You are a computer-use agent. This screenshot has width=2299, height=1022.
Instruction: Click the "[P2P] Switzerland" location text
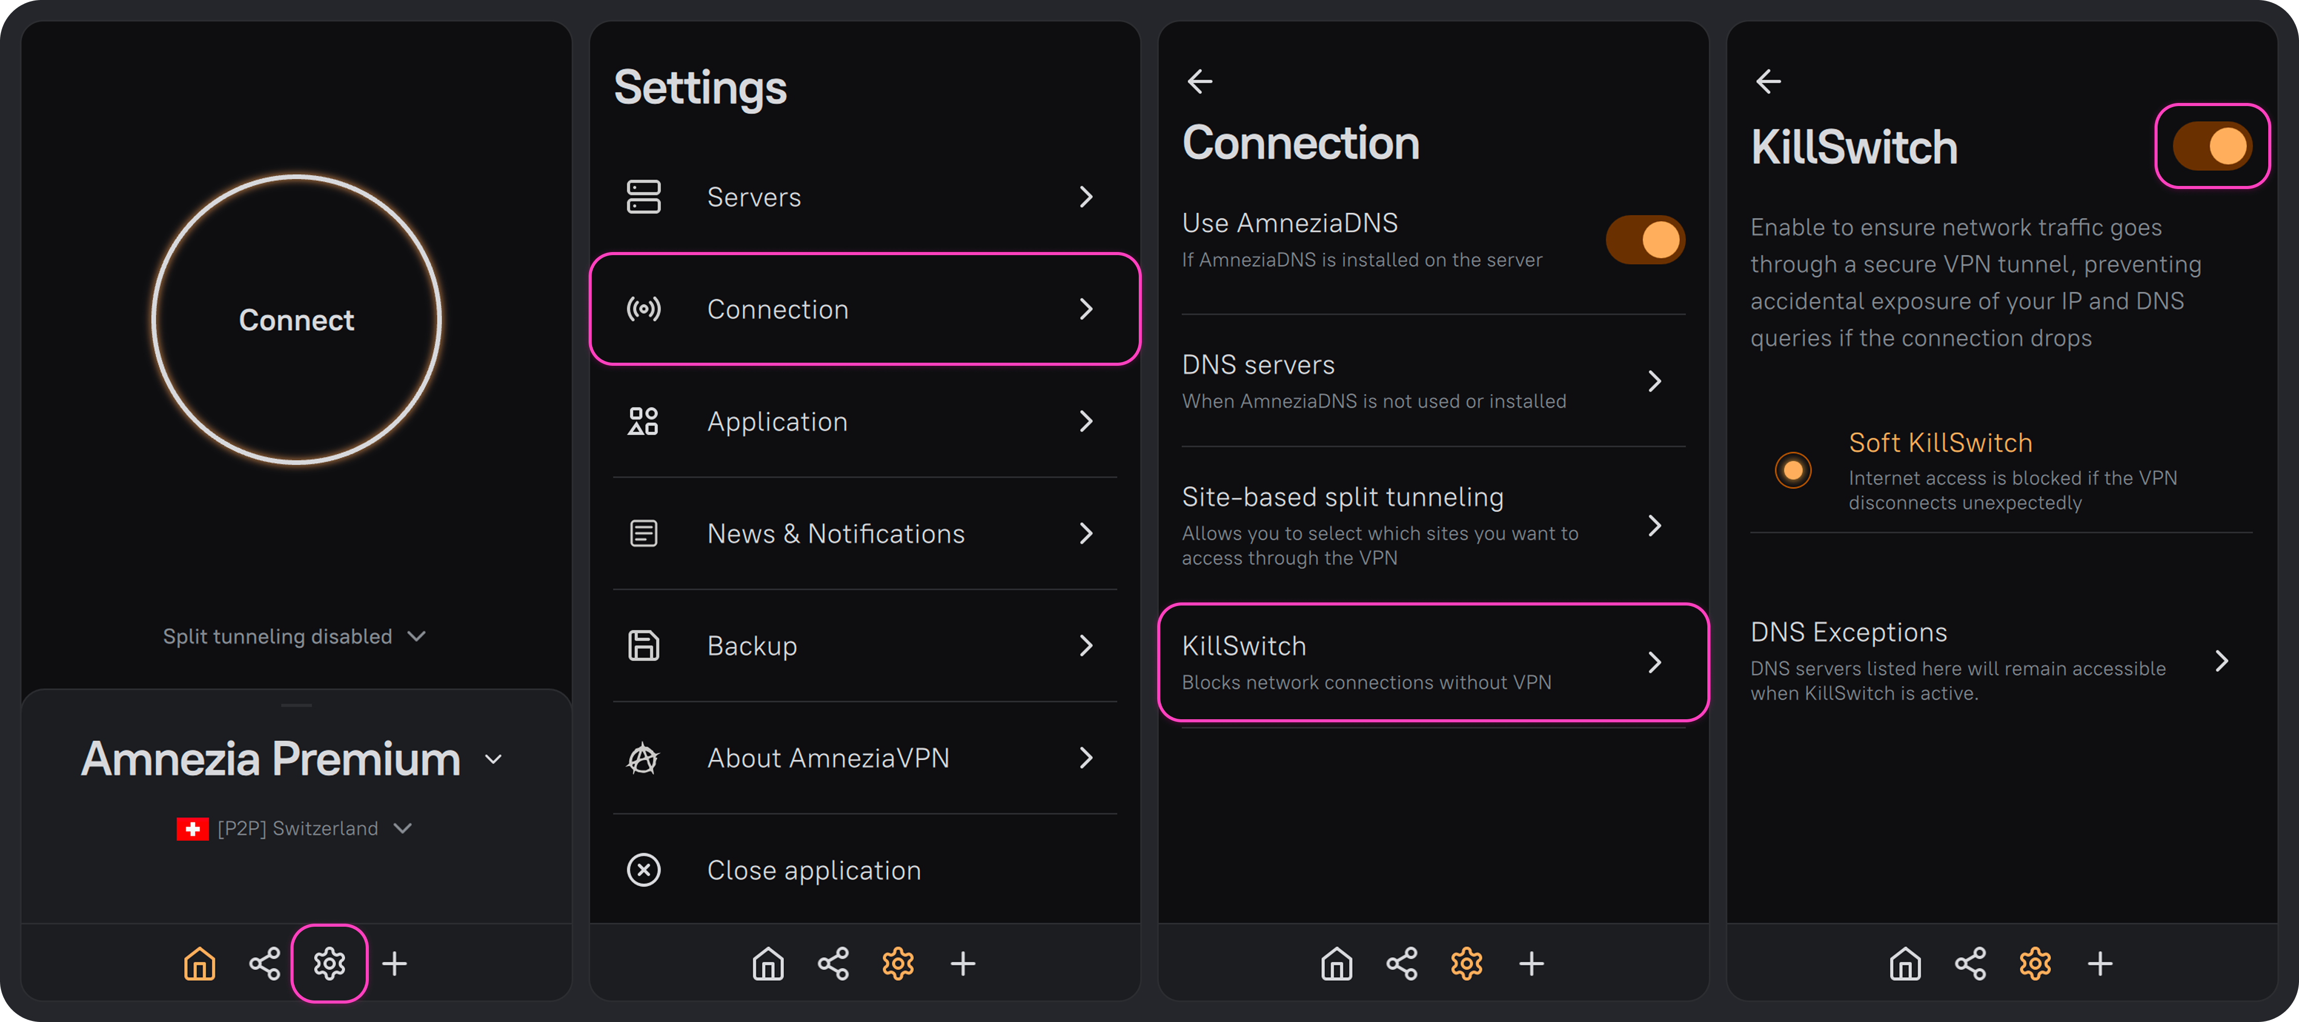[x=297, y=829]
